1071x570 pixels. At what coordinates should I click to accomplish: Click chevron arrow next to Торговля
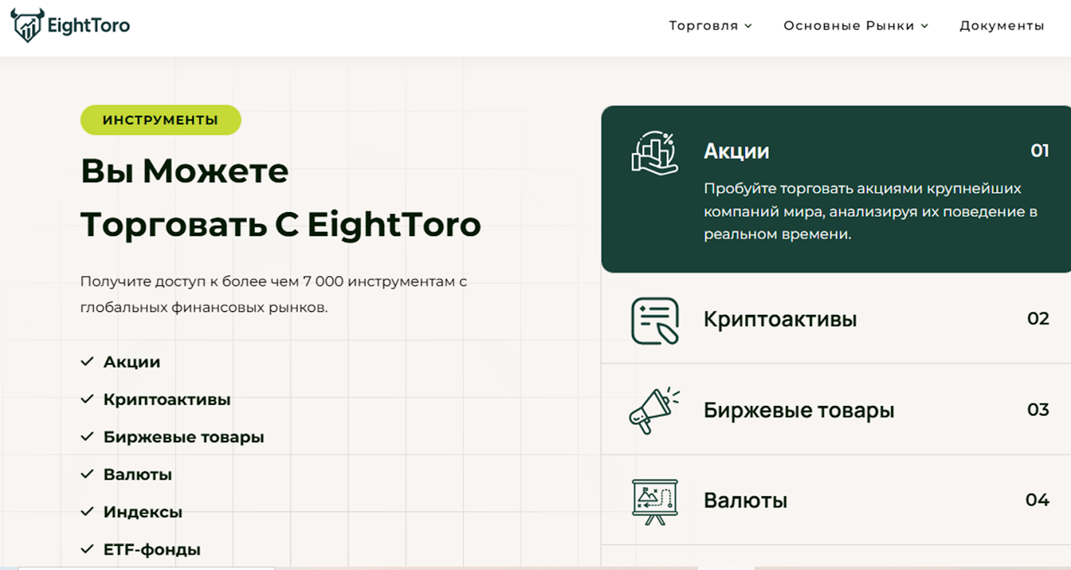(748, 26)
